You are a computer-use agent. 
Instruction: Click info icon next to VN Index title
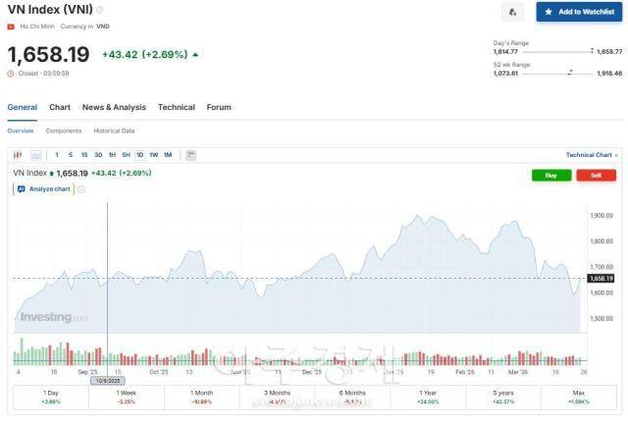point(99,10)
